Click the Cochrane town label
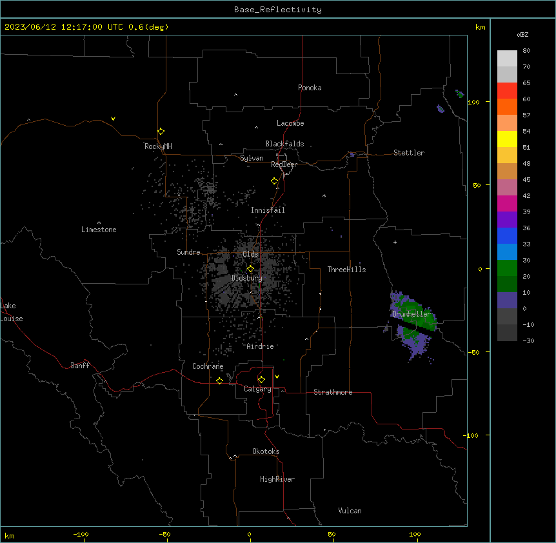 coord(208,366)
